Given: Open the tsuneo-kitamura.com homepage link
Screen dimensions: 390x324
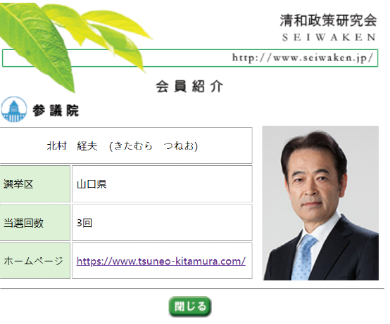Looking at the screenshot, I should point(161,261).
